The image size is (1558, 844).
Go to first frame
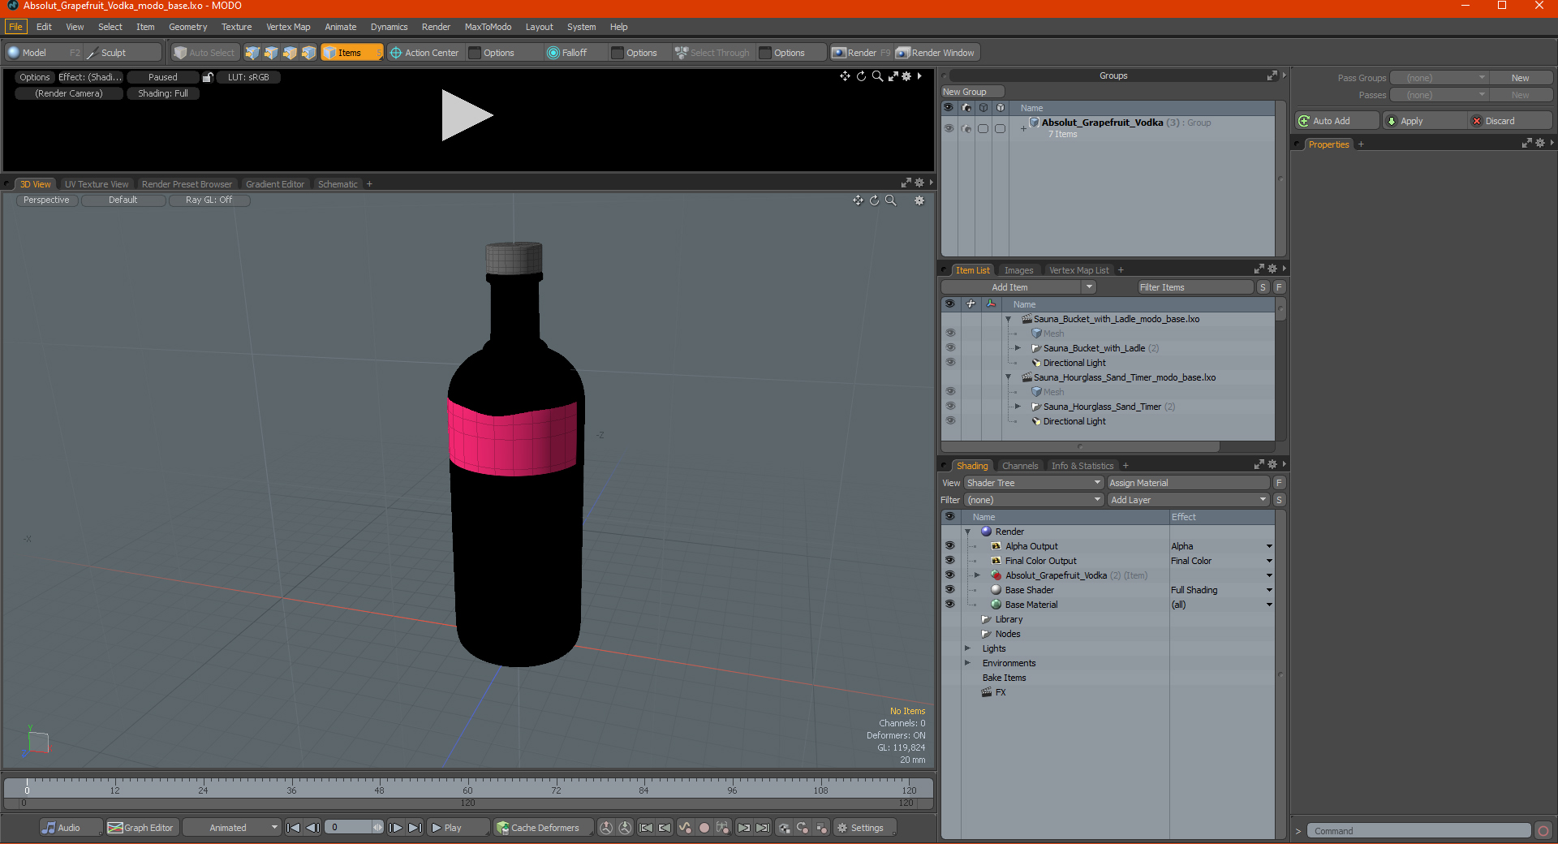[x=294, y=828]
